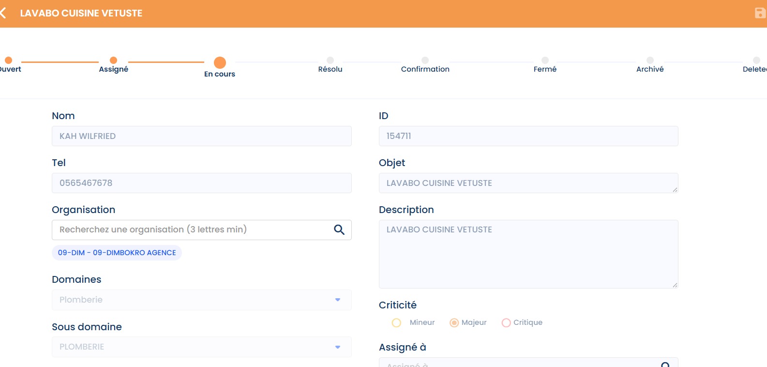The height and width of the screenshot is (367, 767).
Task: Switch to the Fermé status step
Action: 545,61
